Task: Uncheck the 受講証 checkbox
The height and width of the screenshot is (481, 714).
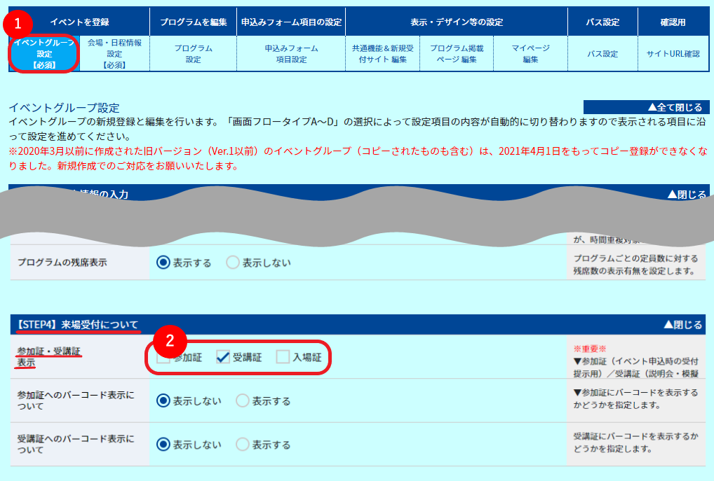Action: 222,357
